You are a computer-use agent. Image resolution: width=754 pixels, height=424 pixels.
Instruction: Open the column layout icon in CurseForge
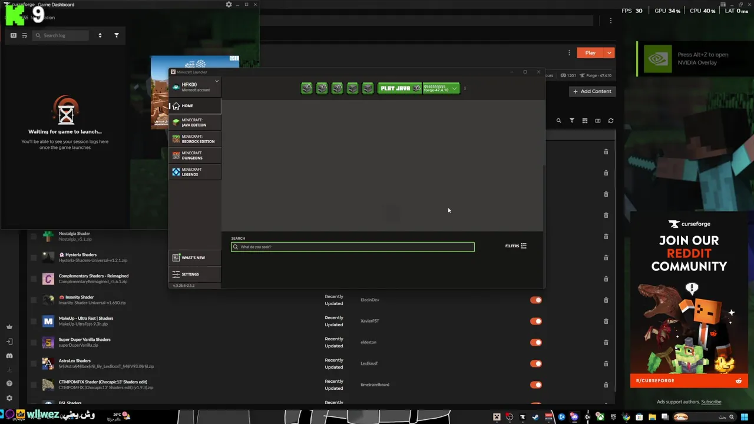[x=598, y=121]
